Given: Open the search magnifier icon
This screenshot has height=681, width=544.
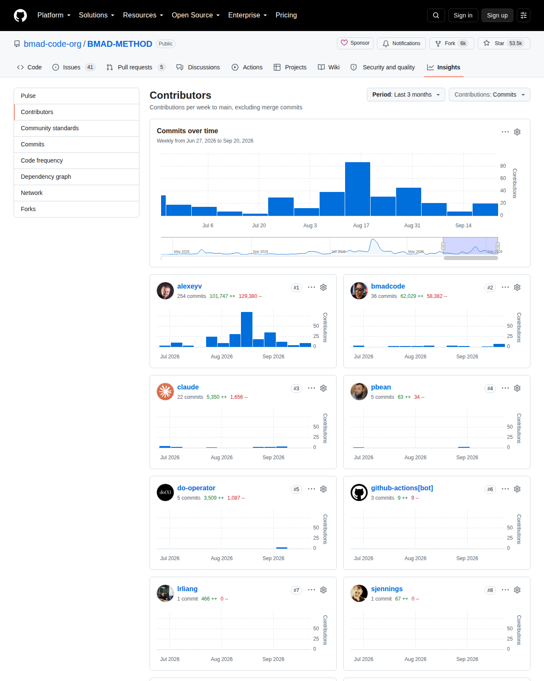Looking at the screenshot, I should click(x=436, y=15).
